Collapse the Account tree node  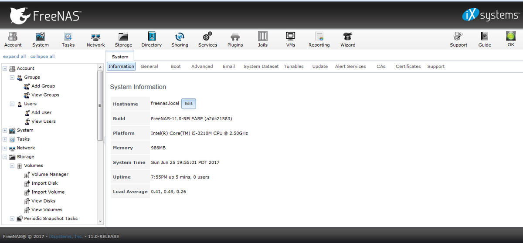click(x=5, y=68)
